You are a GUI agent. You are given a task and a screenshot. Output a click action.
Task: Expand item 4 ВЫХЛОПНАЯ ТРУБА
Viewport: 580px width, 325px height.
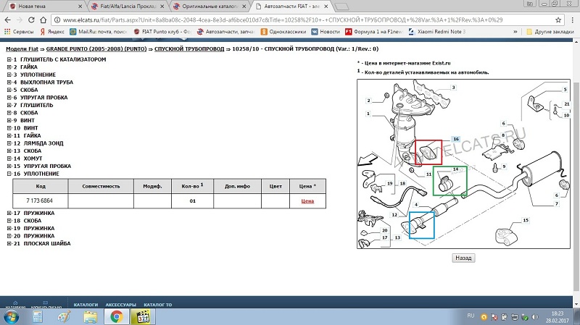[9, 83]
